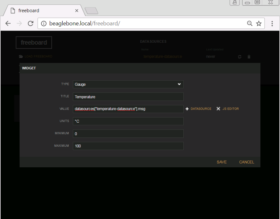The width and height of the screenshot is (280, 219).
Task: Click into the TITLE field containing Temperature
Action: 128,97
